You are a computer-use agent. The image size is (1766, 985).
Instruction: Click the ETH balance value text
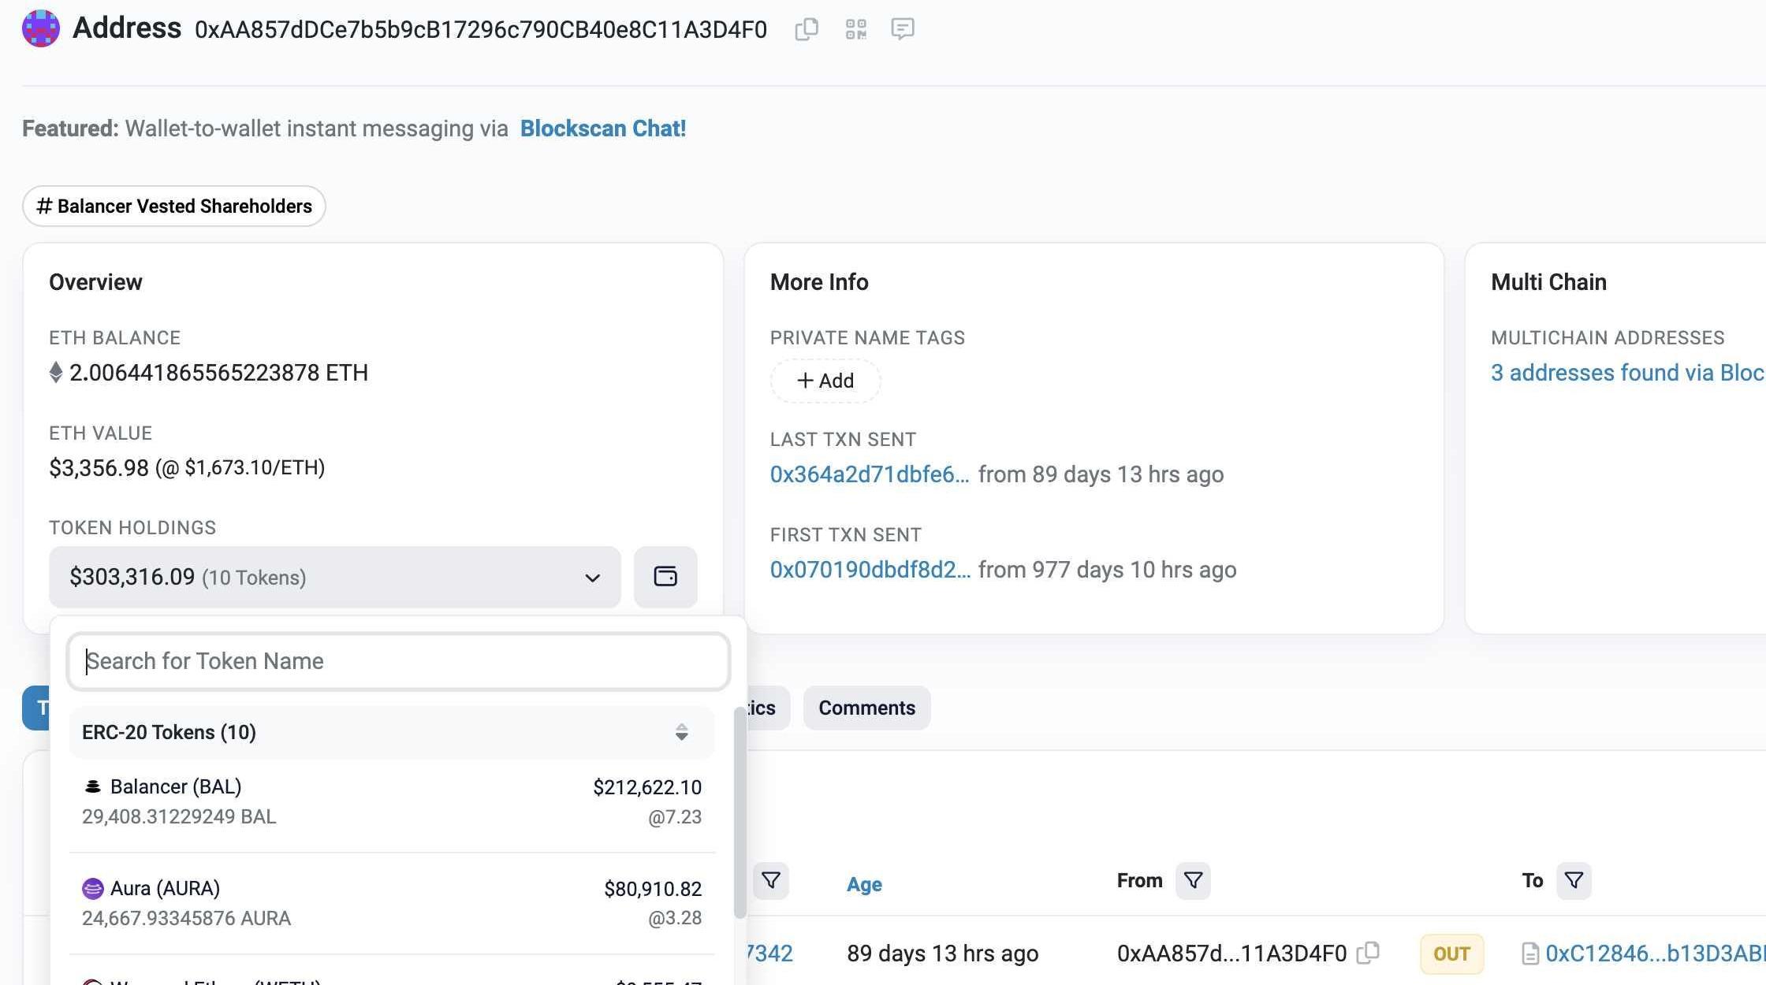point(218,373)
